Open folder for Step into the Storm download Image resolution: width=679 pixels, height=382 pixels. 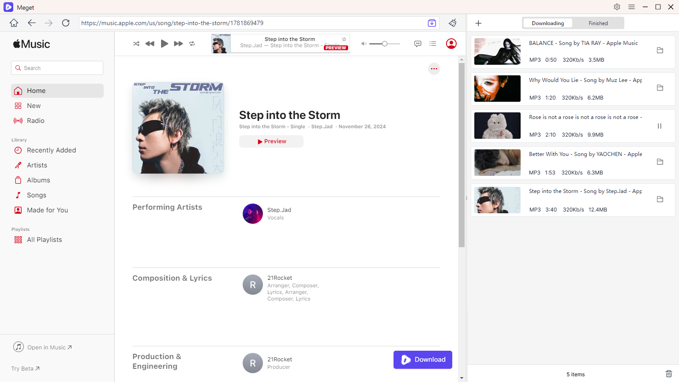(660, 199)
